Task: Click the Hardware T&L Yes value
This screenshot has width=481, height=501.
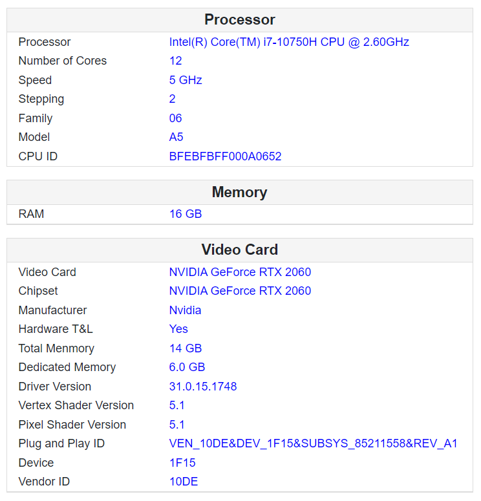Action: (x=178, y=329)
